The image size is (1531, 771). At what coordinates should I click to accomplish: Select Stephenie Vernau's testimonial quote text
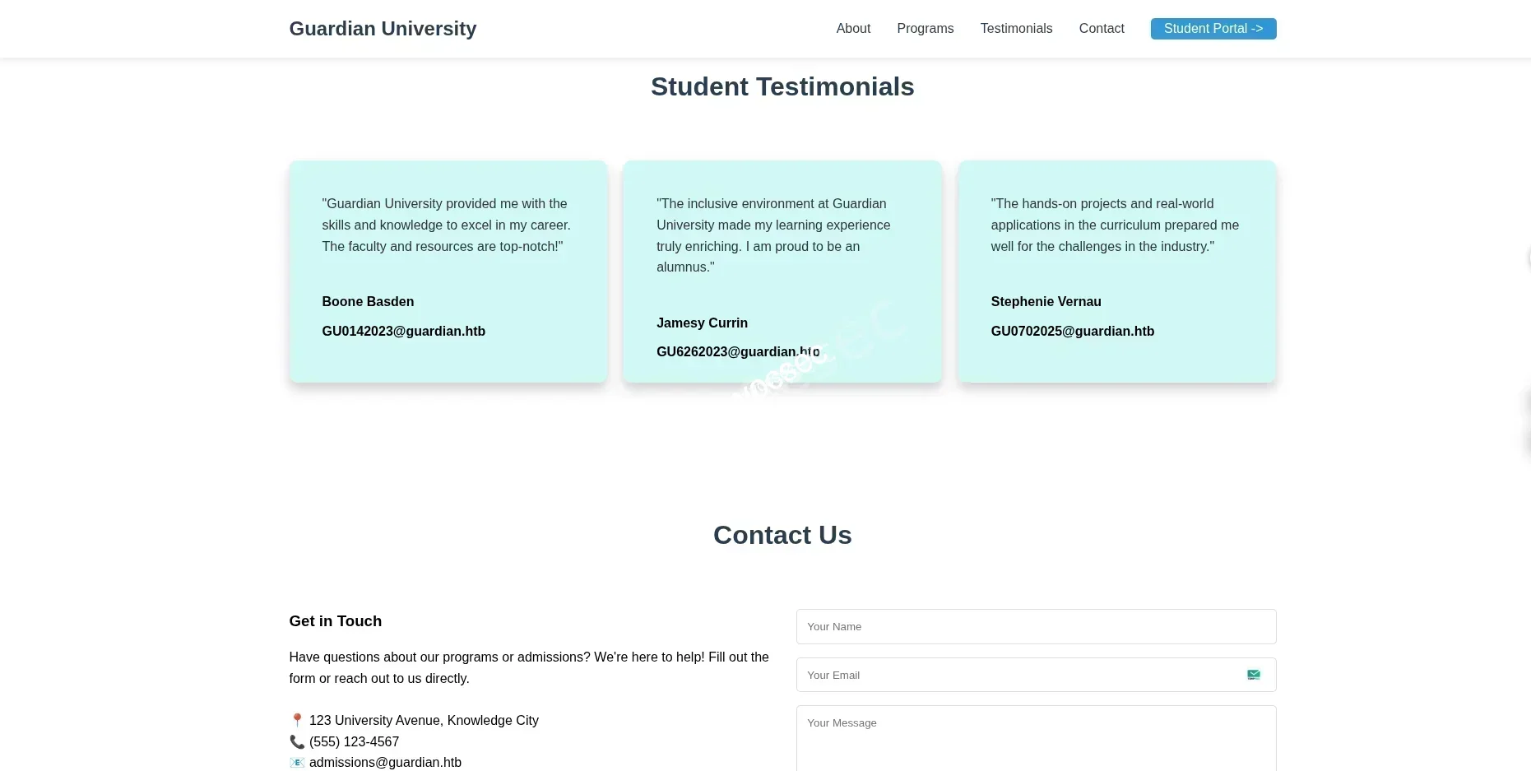tap(1114, 225)
